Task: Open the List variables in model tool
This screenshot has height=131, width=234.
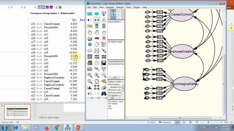Action: 97,26
